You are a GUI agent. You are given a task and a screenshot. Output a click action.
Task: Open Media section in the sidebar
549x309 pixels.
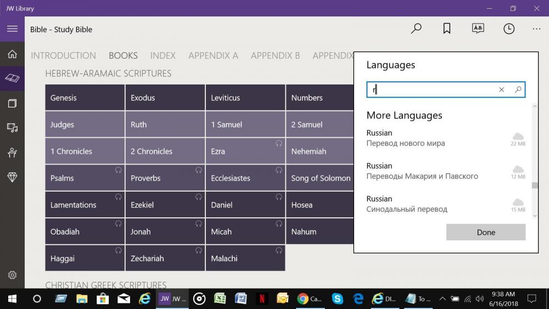pyautogui.click(x=12, y=128)
